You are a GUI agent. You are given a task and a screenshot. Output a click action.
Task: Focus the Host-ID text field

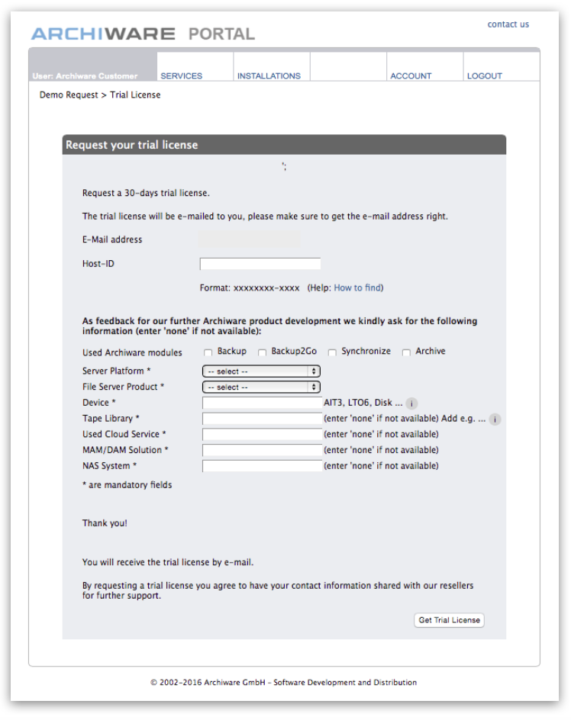tap(260, 264)
